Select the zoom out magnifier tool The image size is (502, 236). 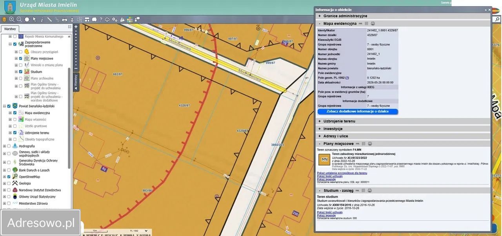point(19,19)
